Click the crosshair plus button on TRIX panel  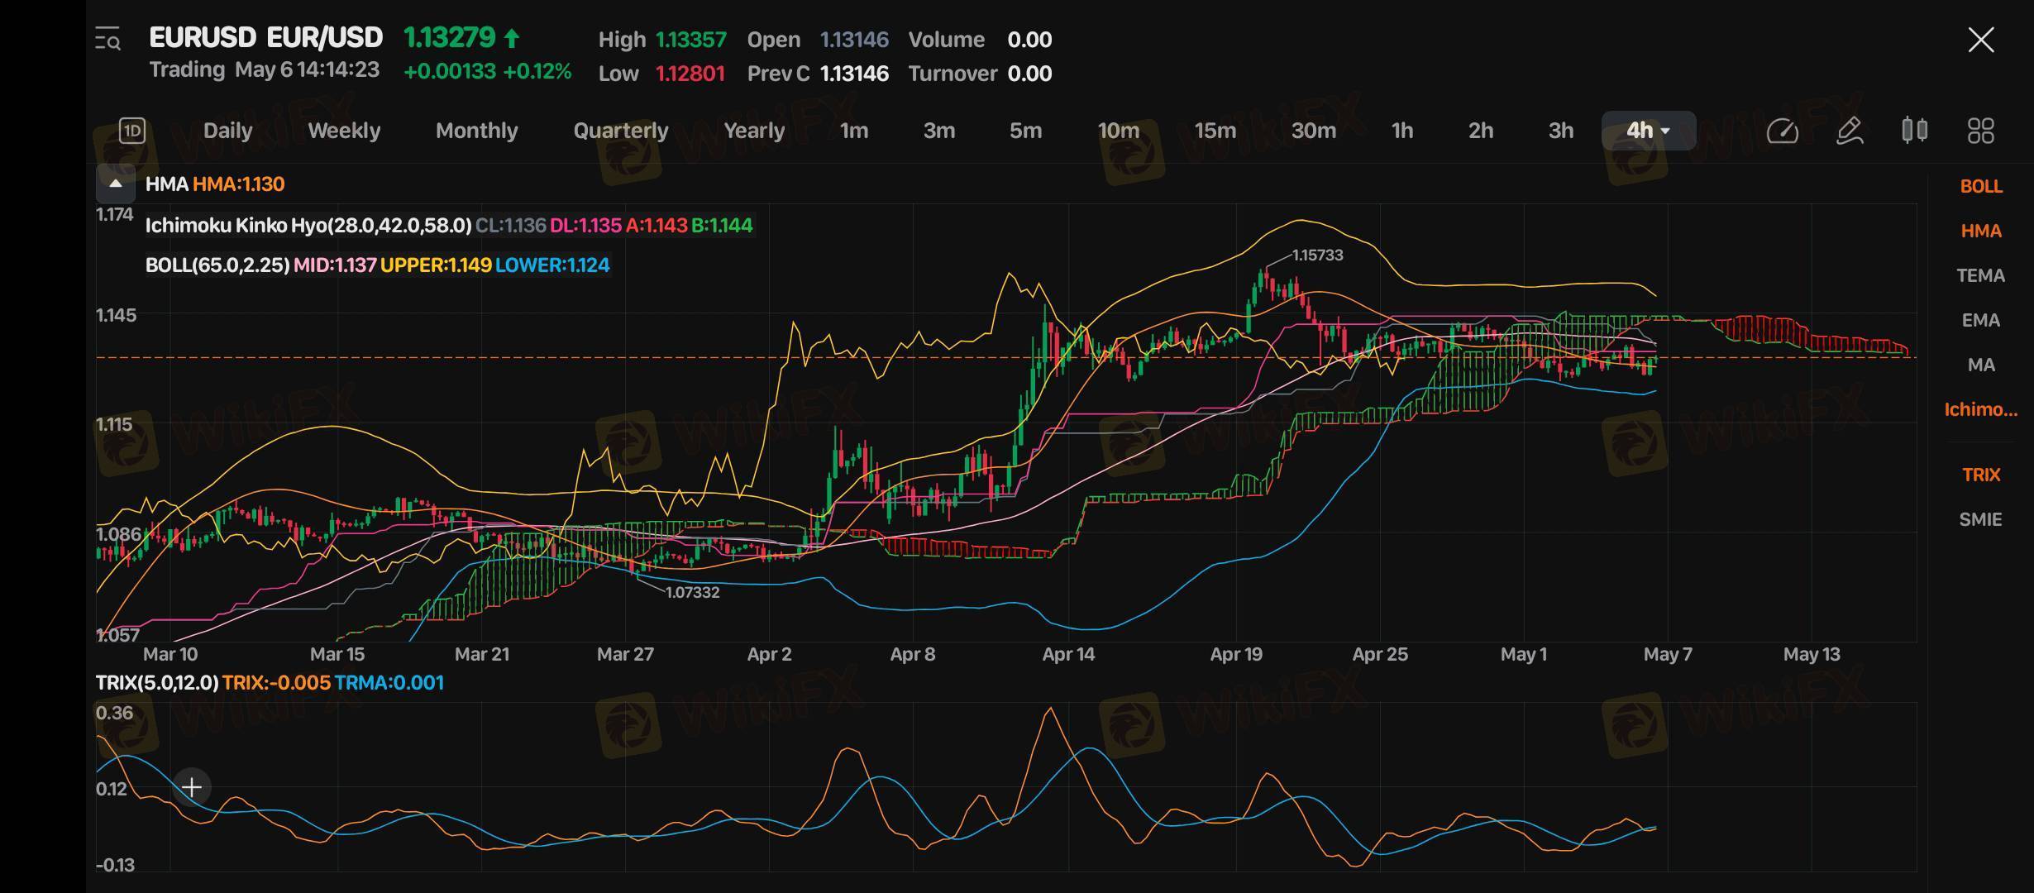(191, 787)
